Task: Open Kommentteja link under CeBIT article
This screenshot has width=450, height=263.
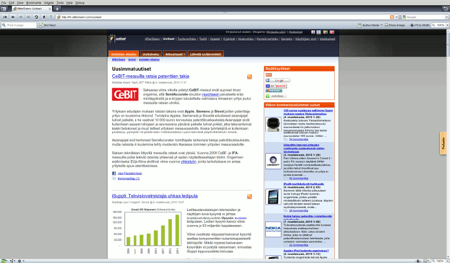Action: (129, 179)
